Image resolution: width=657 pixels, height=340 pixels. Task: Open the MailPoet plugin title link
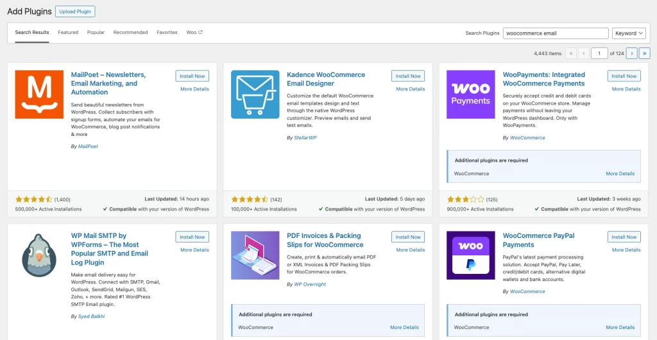pos(108,83)
